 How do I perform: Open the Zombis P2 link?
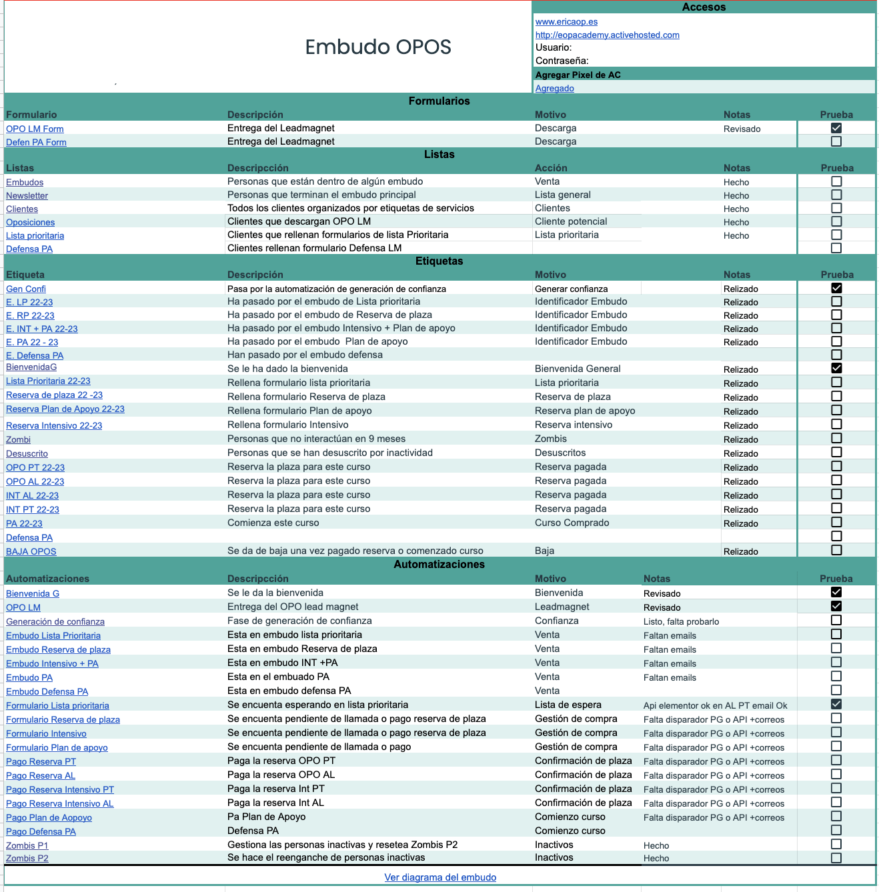(27, 858)
